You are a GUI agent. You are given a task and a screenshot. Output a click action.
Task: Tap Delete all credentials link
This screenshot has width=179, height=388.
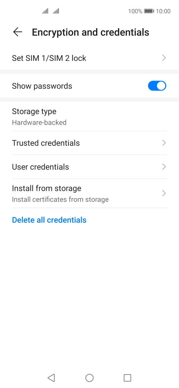click(x=49, y=220)
